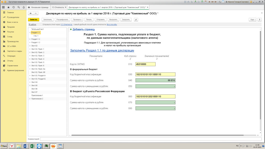Image resolution: width=265 pixels, height=149 pixels.
Task: Open the Зарплата и кадры section
Action: click(x=14, y=51)
